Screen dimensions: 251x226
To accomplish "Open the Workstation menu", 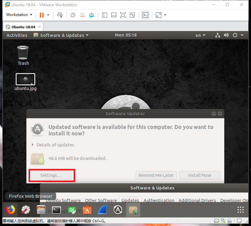I will (19, 14).
